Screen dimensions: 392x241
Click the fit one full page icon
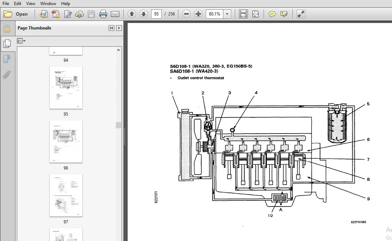click(x=255, y=14)
